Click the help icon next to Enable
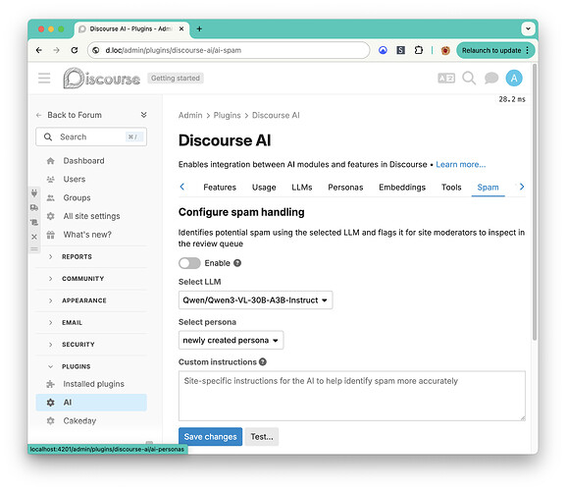 click(237, 263)
